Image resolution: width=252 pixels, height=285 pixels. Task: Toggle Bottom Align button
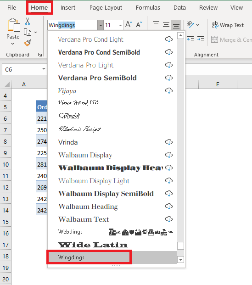[176, 25]
